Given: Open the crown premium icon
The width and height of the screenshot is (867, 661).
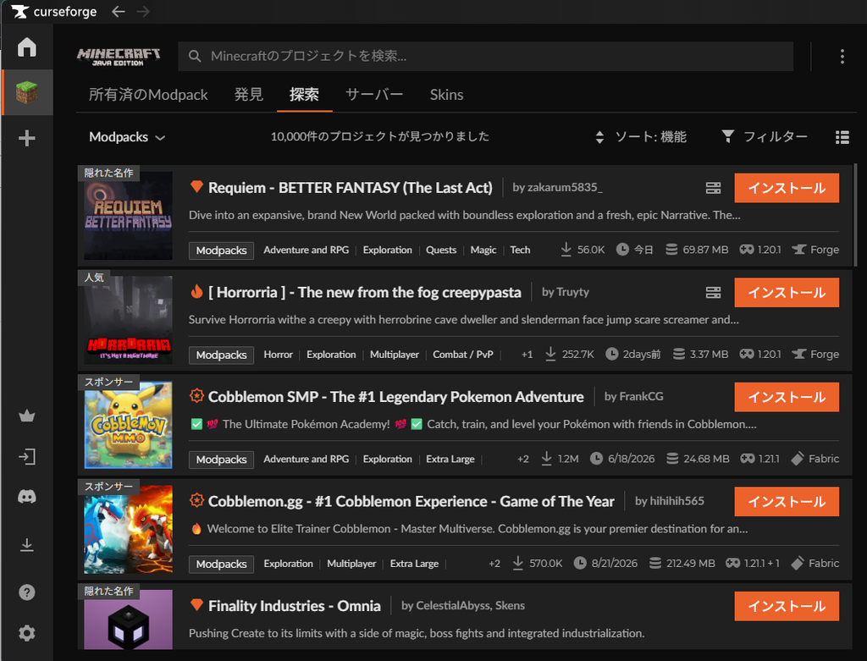Looking at the screenshot, I should click(26, 416).
